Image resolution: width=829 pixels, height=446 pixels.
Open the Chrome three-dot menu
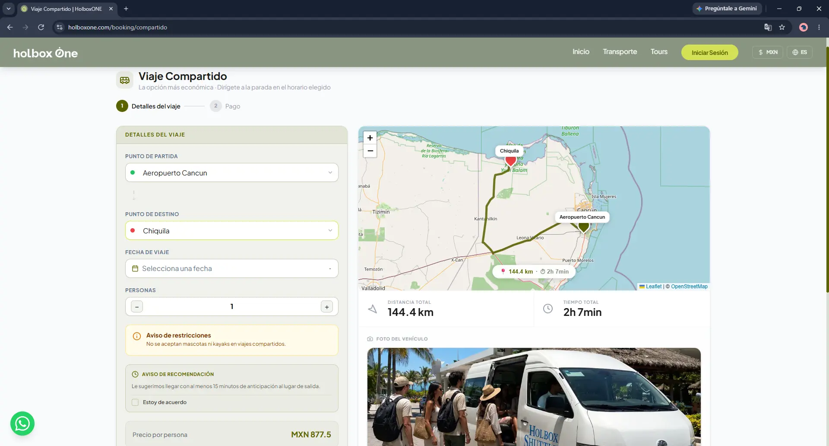[819, 27]
